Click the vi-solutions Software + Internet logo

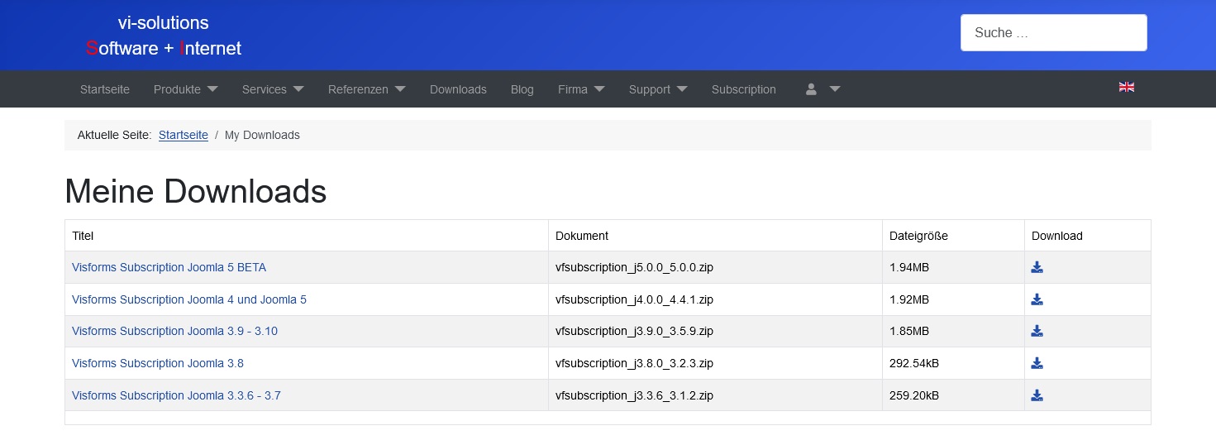[x=164, y=36]
